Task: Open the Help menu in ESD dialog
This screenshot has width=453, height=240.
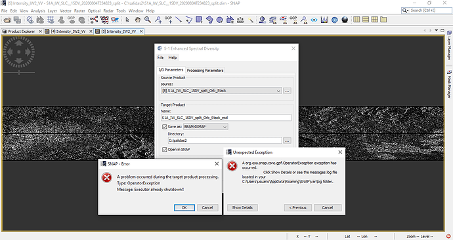Action: click(173, 58)
